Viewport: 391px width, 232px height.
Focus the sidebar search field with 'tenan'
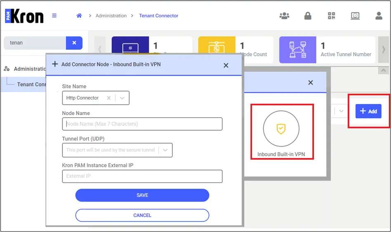(x=35, y=43)
